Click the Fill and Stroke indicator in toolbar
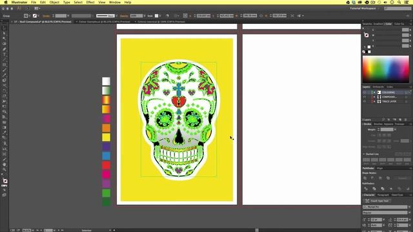 5,181
